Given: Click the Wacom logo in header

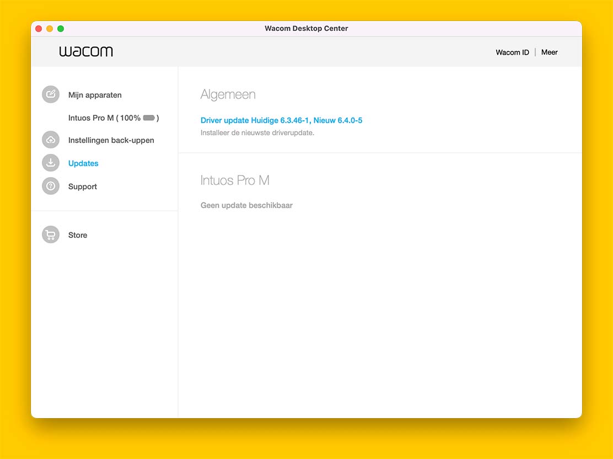Looking at the screenshot, I should pos(86,52).
